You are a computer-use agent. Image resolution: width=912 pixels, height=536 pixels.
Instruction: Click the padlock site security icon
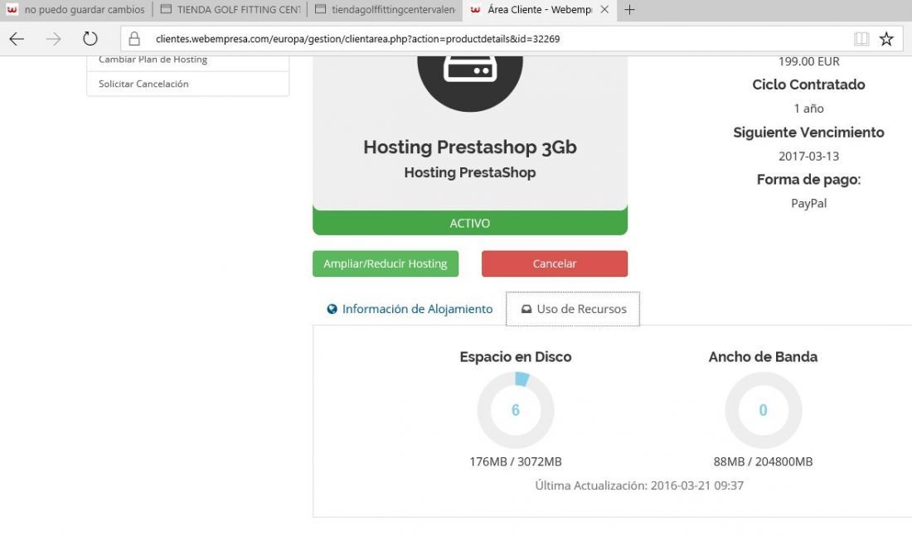134,39
